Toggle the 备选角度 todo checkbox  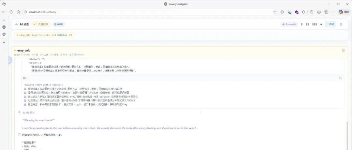pyautogui.click(x=25, y=104)
